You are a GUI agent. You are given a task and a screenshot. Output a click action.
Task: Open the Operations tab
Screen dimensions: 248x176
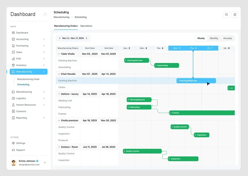pyautogui.click(x=86, y=26)
